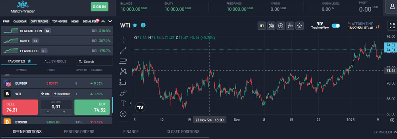This screenshot has width=397, height=139.
Task: Click the green SIGN IN button
Action: [99, 7]
